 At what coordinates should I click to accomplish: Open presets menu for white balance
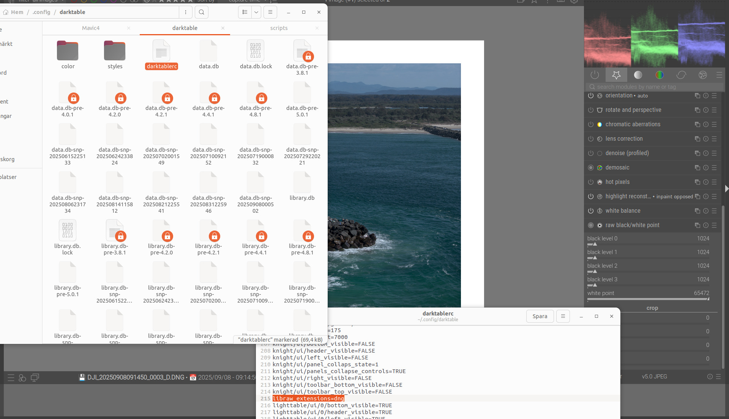coord(714,211)
